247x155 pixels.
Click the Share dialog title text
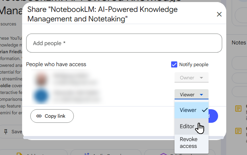[x=102, y=14]
